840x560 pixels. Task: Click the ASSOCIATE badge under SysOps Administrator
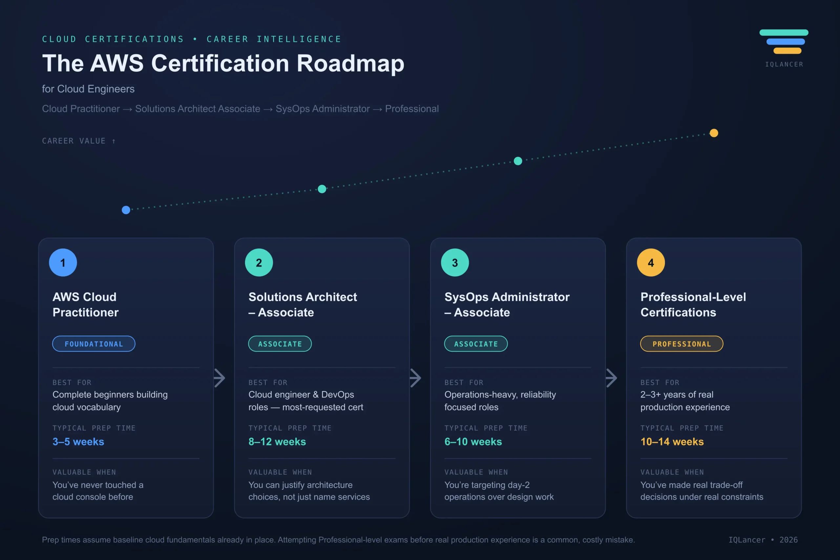pyautogui.click(x=476, y=343)
